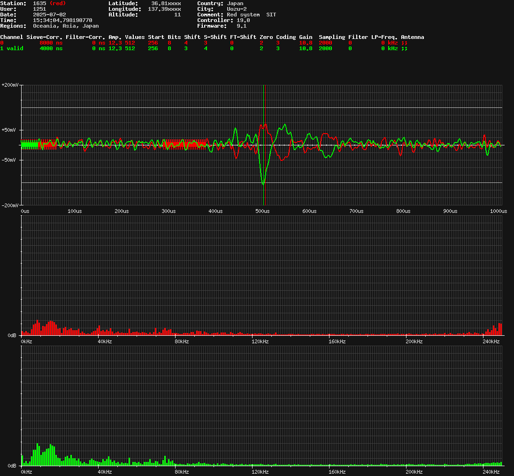The width and height of the screenshot is (514, 476).
Task: Select the longitude value "137.39xxxx"
Action: pos(164,9)
